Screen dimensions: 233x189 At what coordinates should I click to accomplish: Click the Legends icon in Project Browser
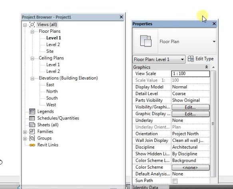pos(32,111)
